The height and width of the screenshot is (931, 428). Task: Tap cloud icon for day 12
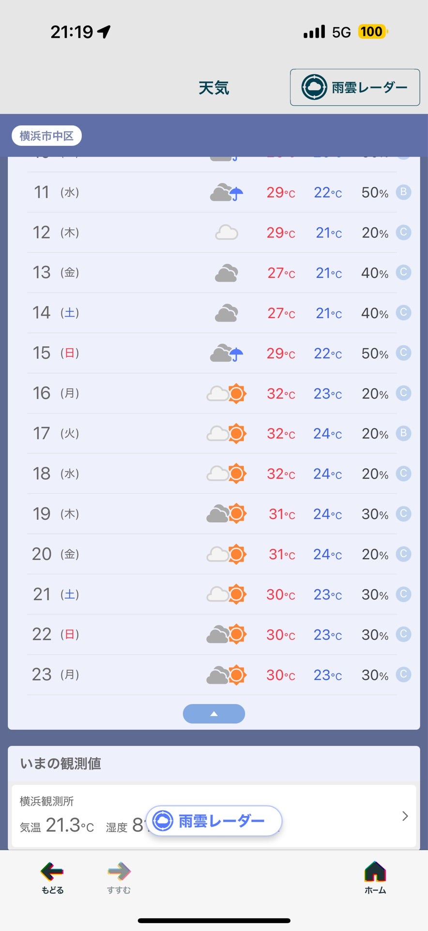[x=227, y=233]
